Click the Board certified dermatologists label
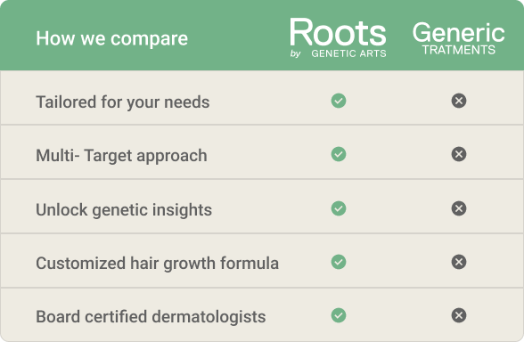Screen dimensions: 524x342 coord(151,317)
